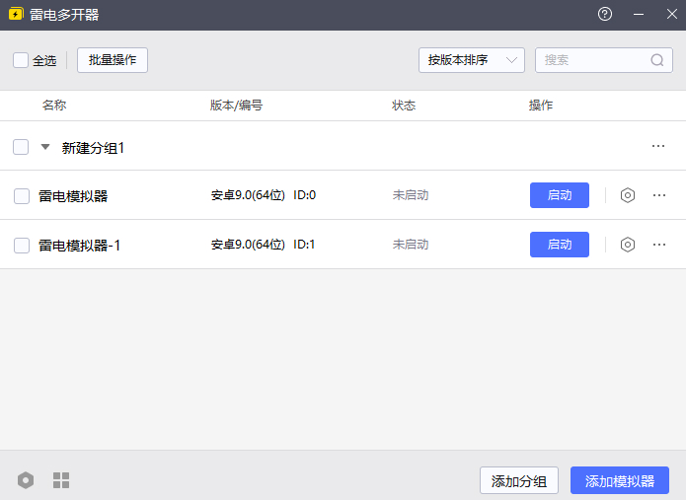Open the global settings hexagon icon
Screen dimensions: 686x500
click(x=26, y=480)
